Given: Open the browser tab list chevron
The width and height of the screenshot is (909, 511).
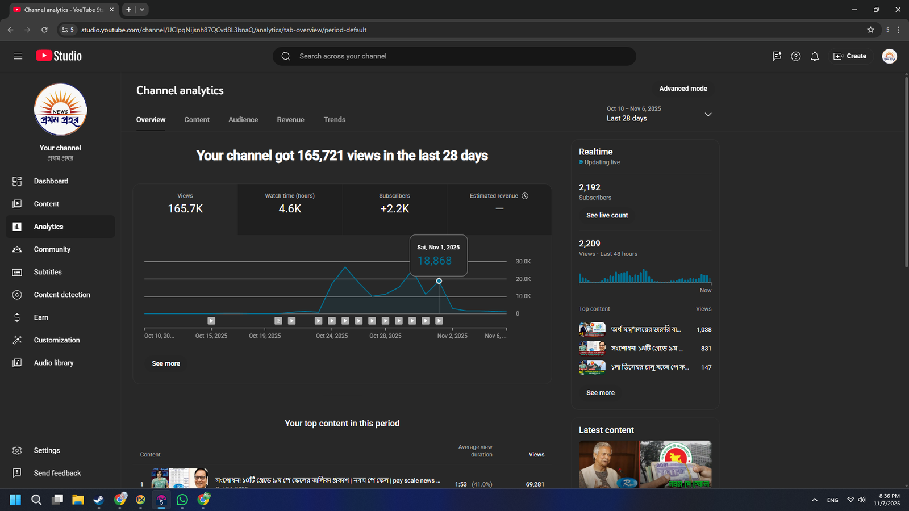Looking at the screenshot, I should 142,10.
